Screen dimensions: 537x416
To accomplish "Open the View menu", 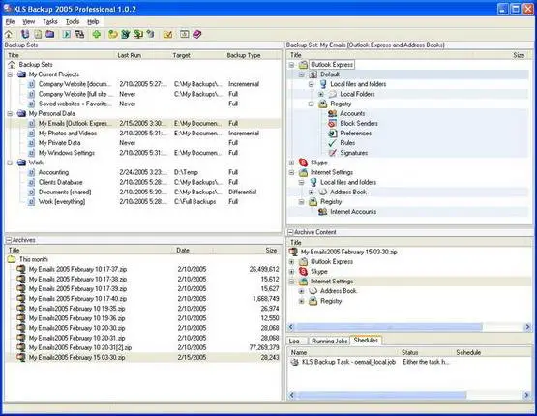I will [28, 21].
